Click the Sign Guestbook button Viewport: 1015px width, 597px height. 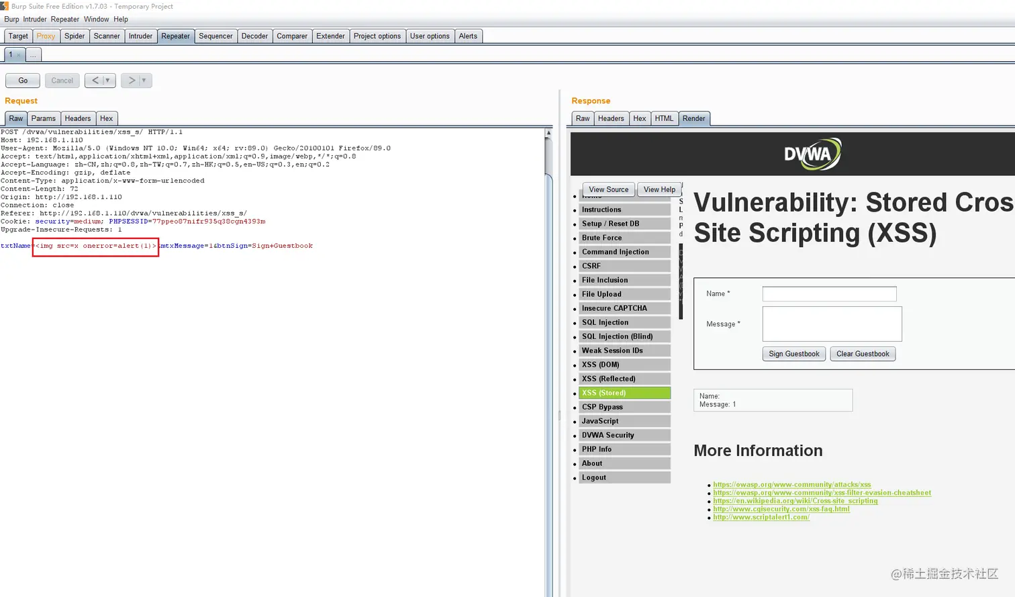click(794, 354)
